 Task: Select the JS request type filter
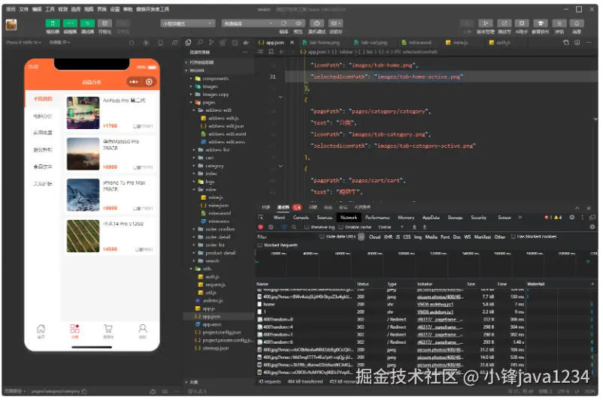[x=398, y=237]
